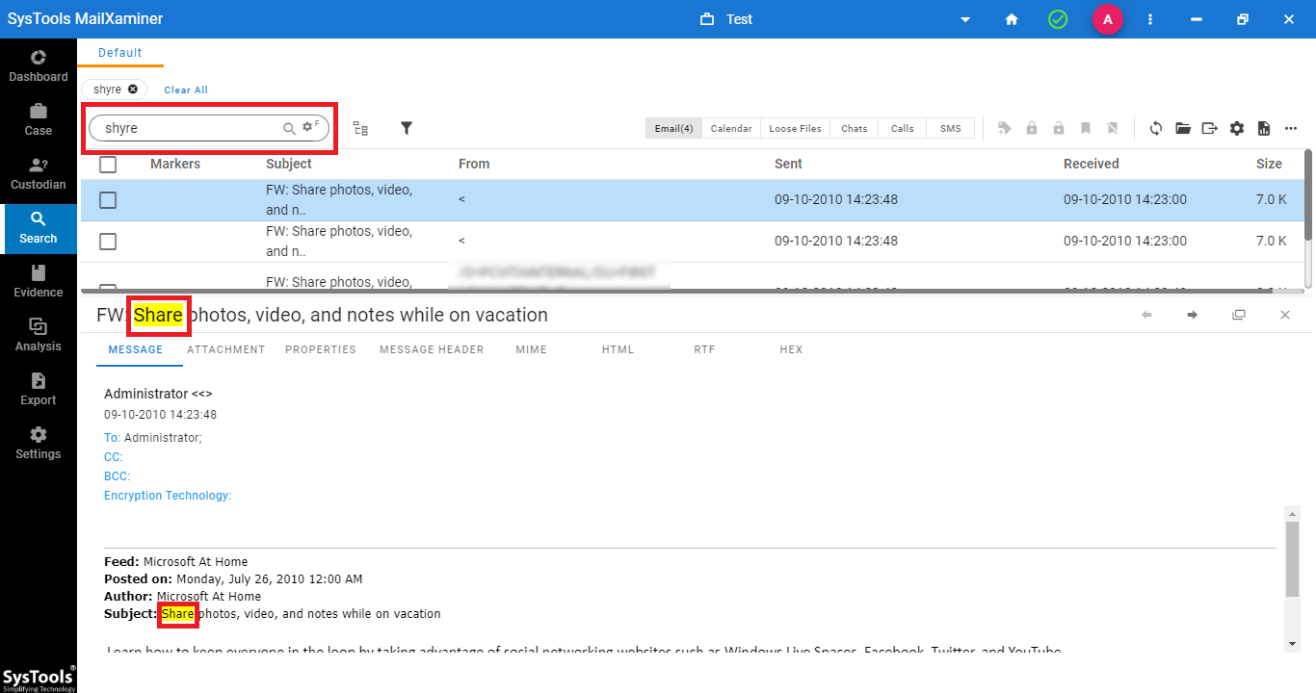This screenshot has height=693, width=1316.
Task: Check the box of the highlighted first email row
Action: tap(108, 200)
